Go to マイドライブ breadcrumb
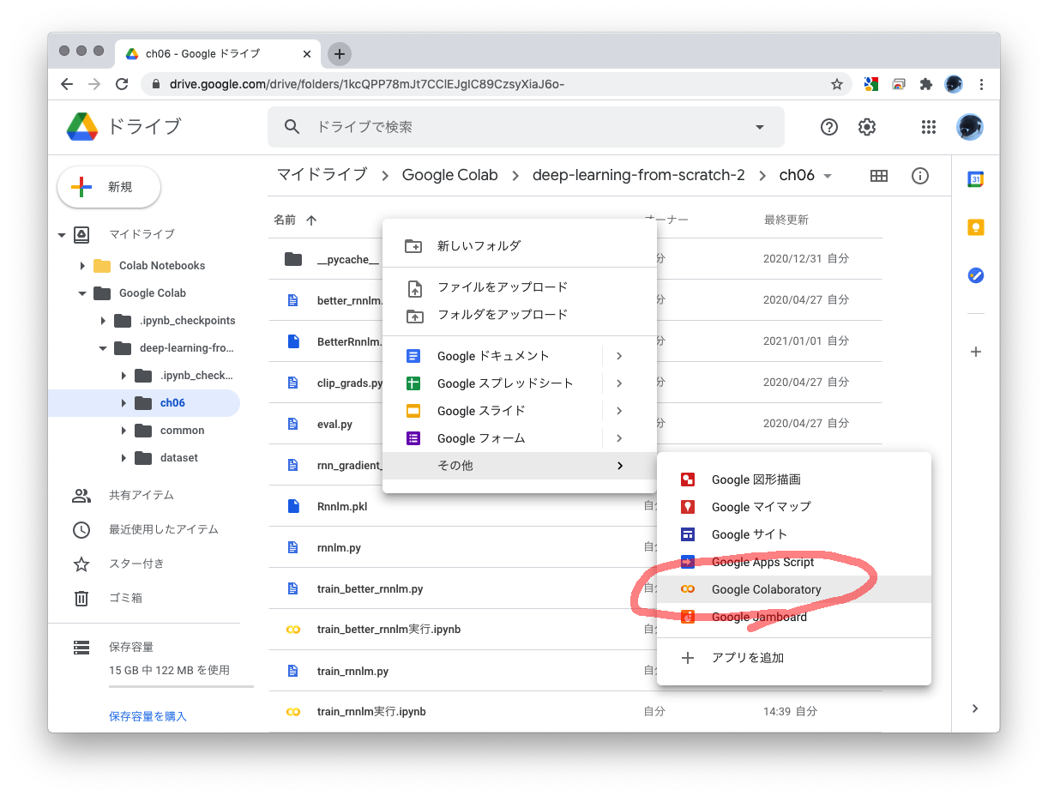Screen dimensions: 1048x796 click(x=322, y=175)
